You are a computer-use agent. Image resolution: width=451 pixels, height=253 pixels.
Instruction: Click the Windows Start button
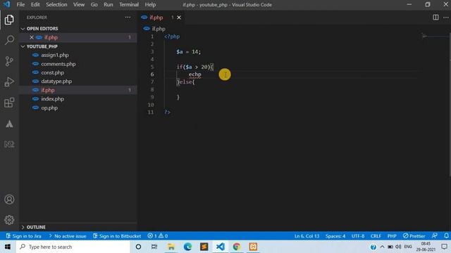[x=8, y=247]
